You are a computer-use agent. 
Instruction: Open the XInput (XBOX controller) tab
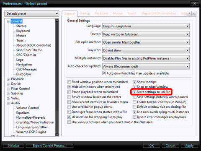159,13
